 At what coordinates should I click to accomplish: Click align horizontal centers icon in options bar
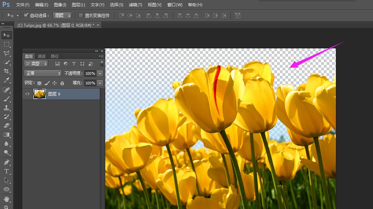click(x=157, y=15)
